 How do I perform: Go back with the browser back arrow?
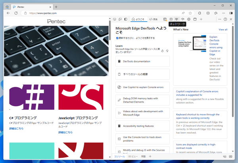click(8, 13)
